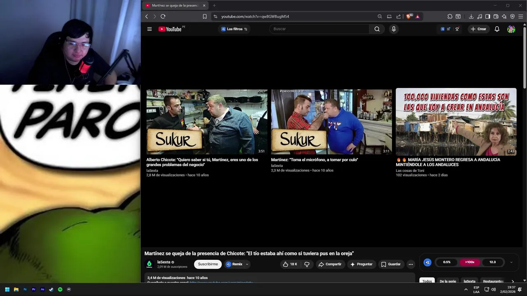Like the video with 18 K

[290, 264]
